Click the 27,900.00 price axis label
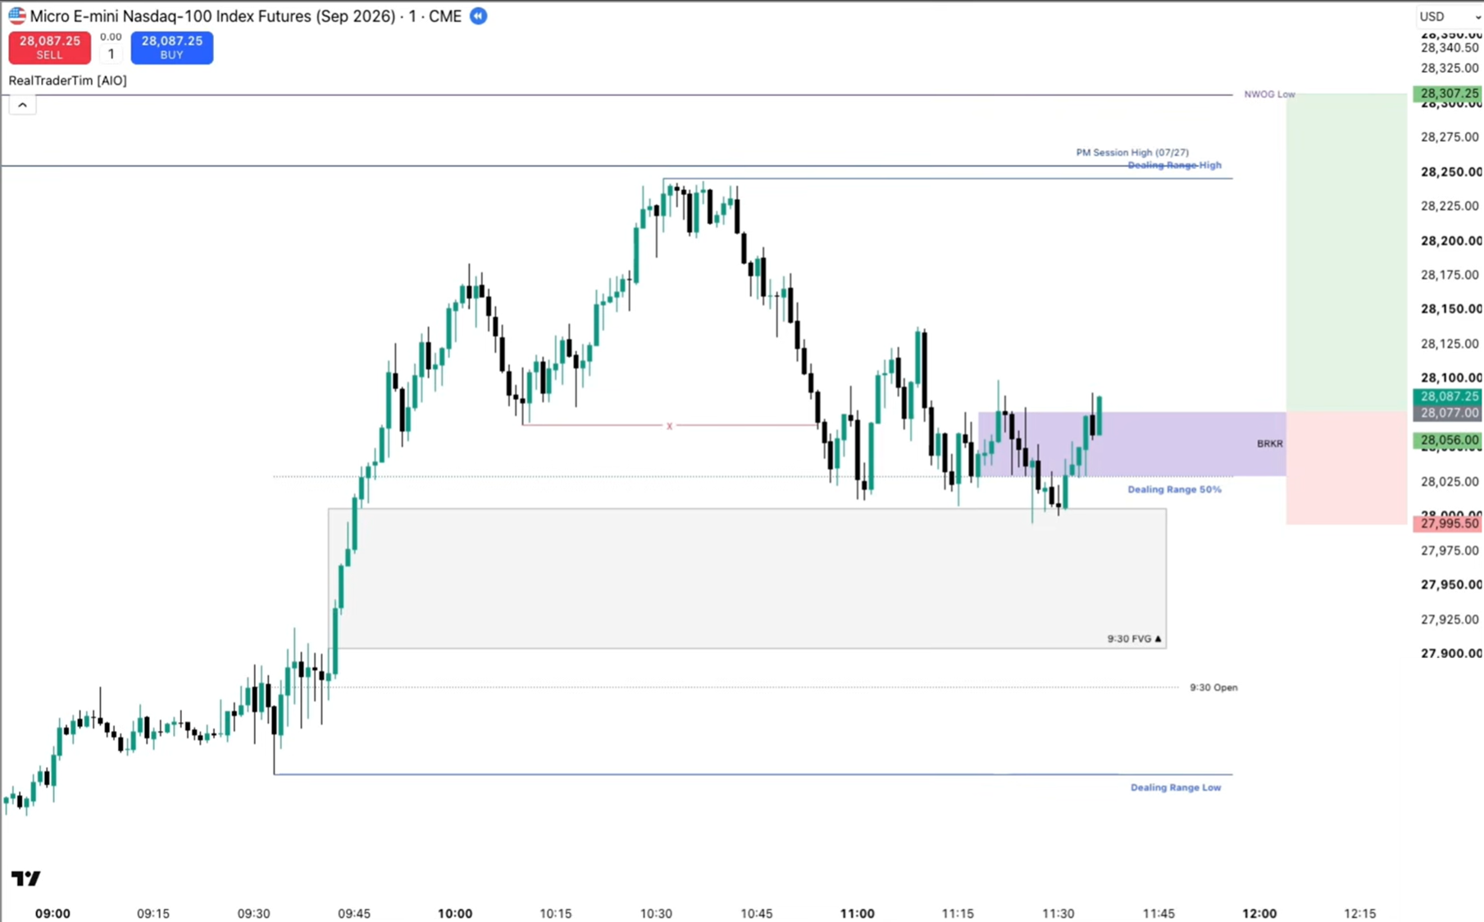The width and height of the screenshot is (1484, 922). coord(1451,653)
